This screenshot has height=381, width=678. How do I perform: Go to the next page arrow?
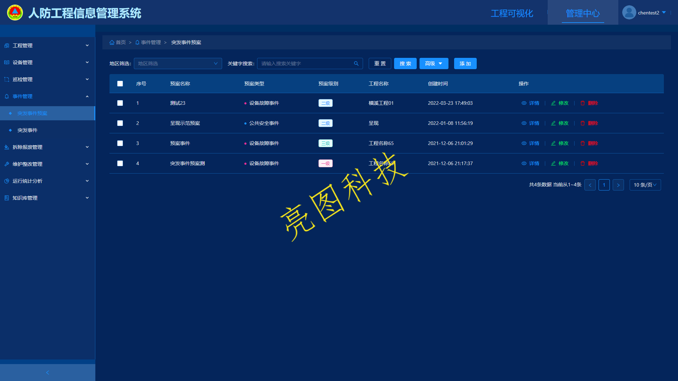[618, 185]
